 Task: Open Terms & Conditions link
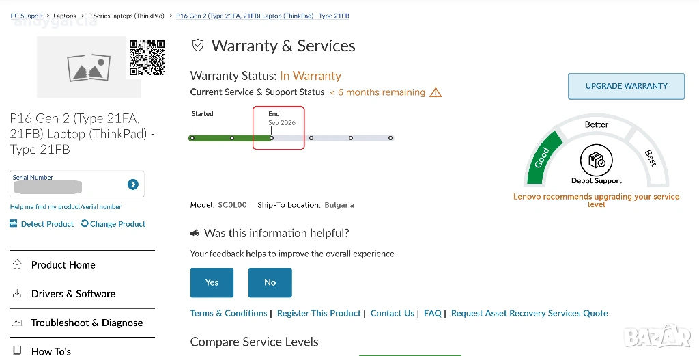pos(229,313)
